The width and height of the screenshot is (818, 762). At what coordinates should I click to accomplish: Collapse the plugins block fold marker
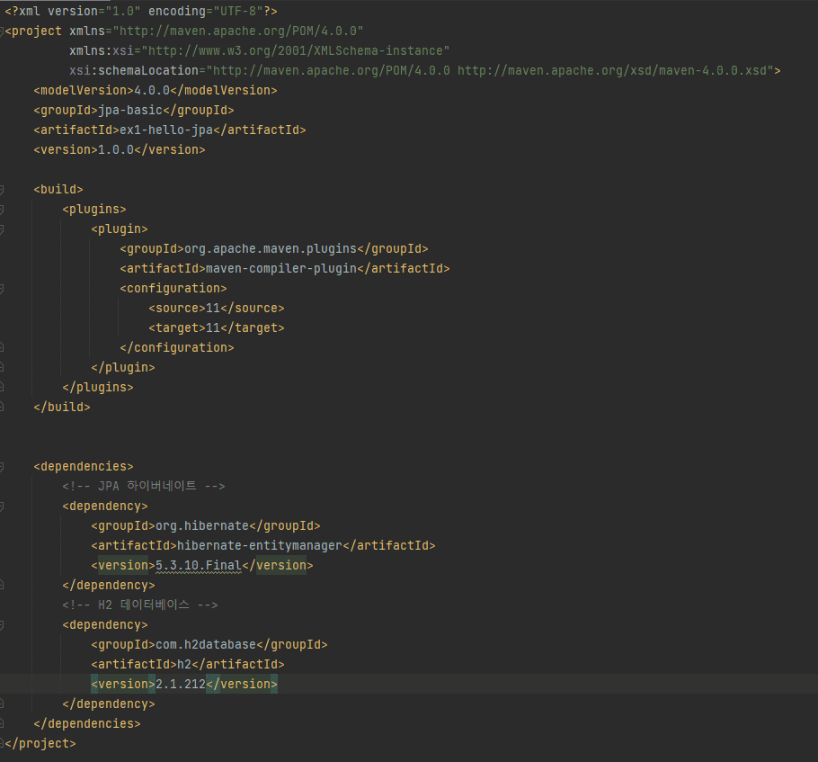coord(2,210)
